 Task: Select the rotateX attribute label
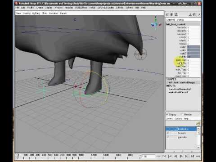(x=183, y=37)
